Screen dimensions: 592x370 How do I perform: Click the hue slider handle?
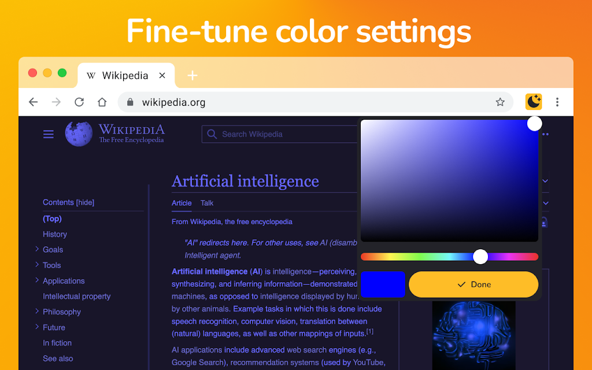[x=480, y=257]
